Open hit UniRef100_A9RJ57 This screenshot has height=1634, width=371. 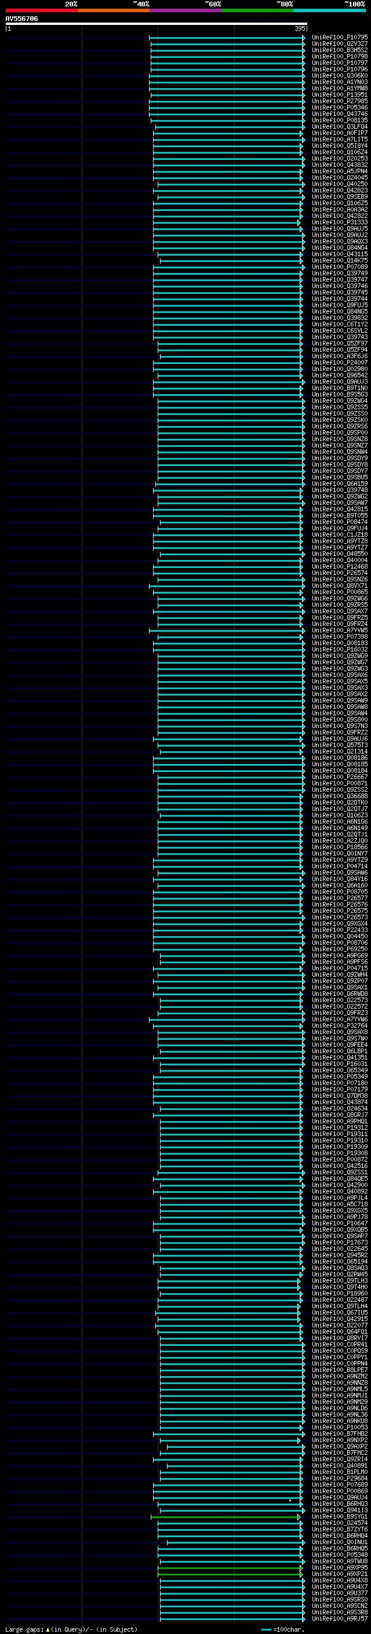pyautogui.click(x=339, y=1618)
